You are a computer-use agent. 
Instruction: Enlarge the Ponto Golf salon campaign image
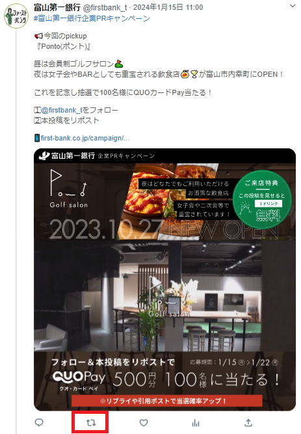[x=165, y=280]
